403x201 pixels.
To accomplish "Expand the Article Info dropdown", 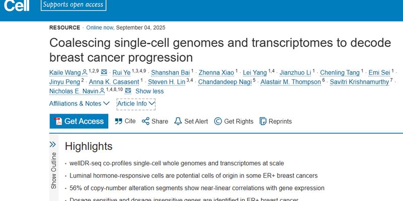I will (136, 104).
